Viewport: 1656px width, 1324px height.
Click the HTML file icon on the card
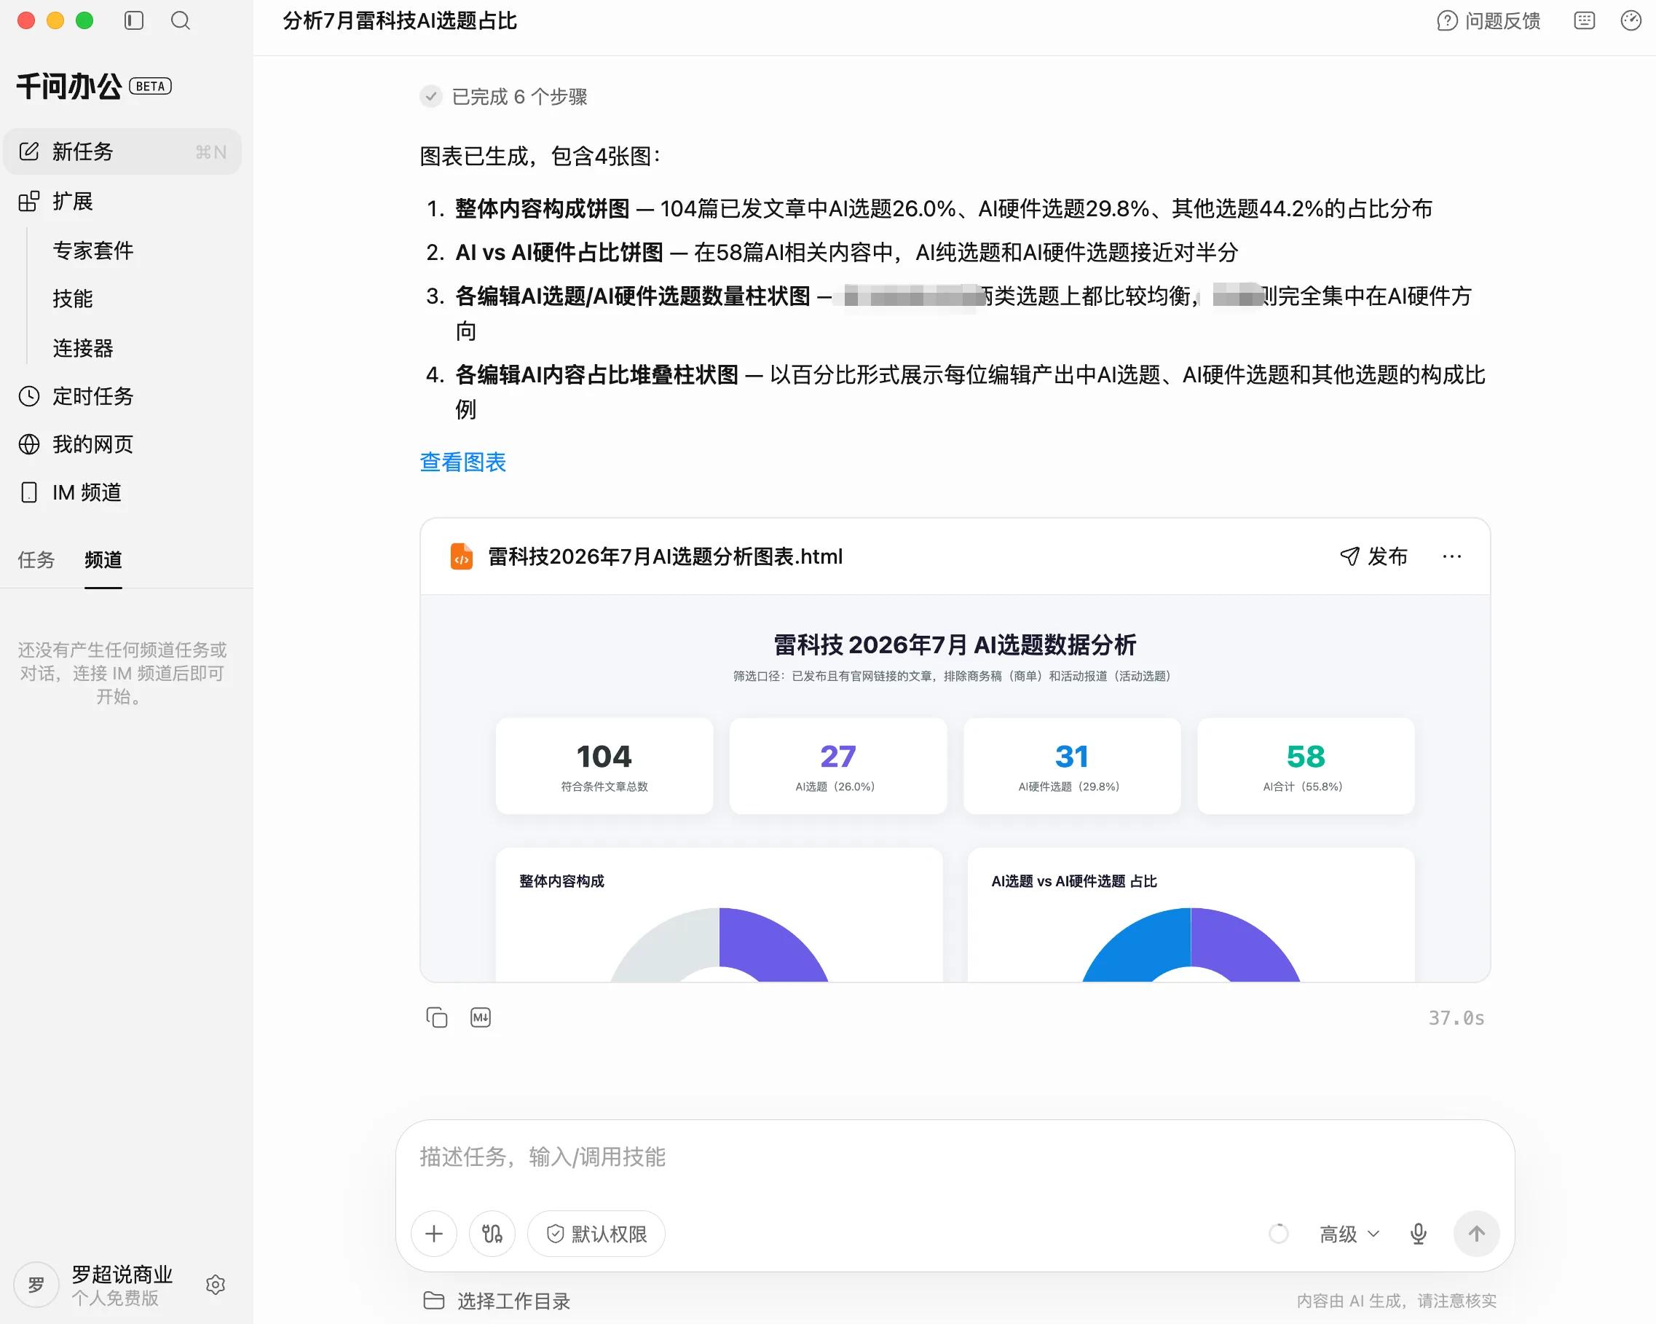click(462, 557)
